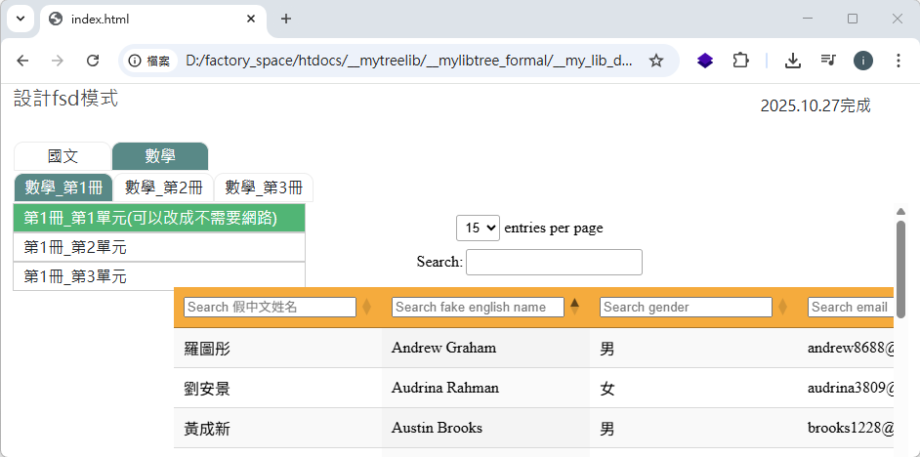
Task: Select the 數學_第2冊 tab
Action: (164, 187)
